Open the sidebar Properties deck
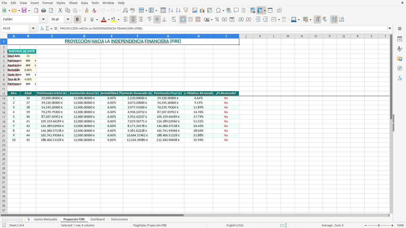Screen dimensions: 406x228 (x=400, y=39)
